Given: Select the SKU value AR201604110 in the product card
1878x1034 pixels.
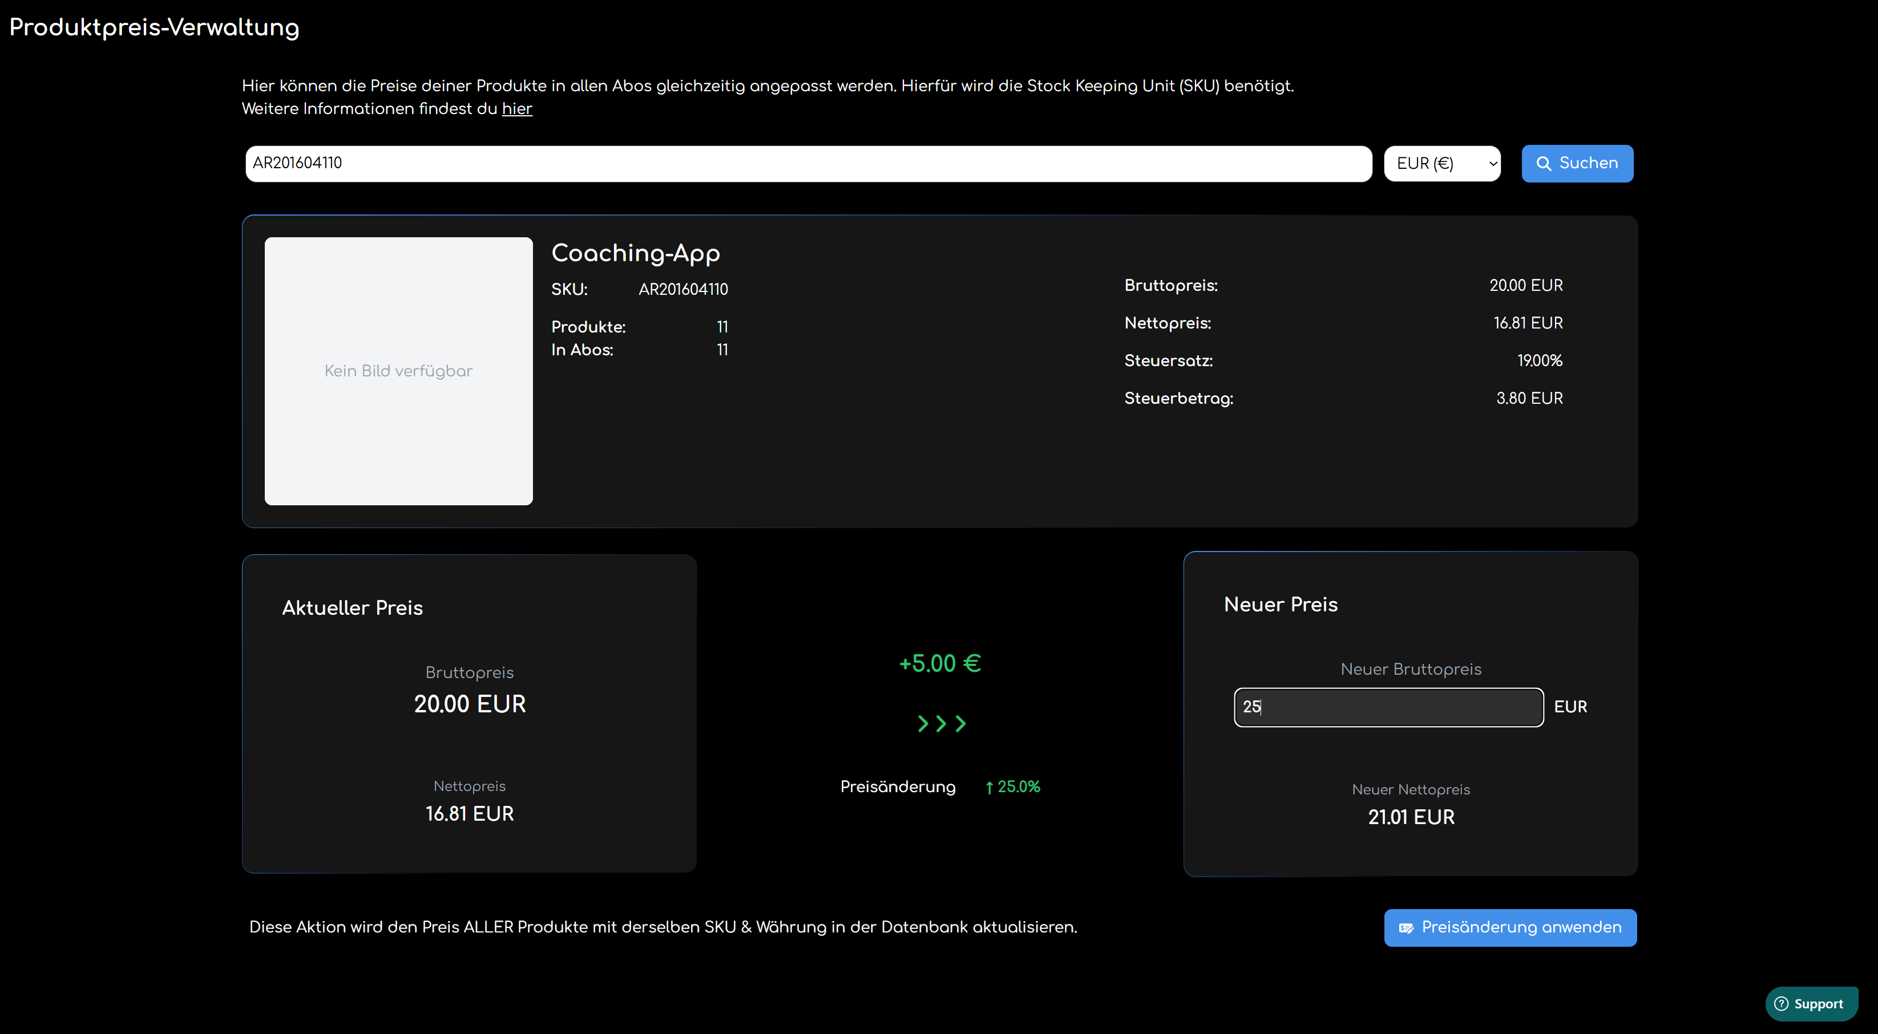Looking at the screenshot, I should click(682, 289).
